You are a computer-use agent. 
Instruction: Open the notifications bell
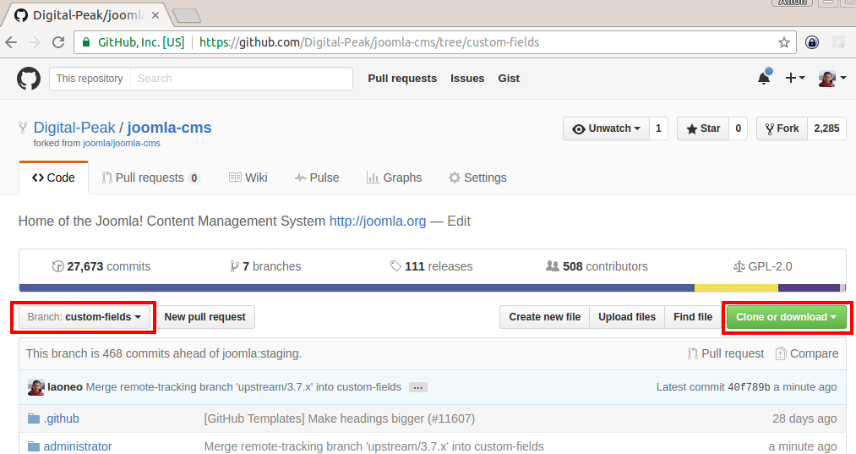point(763,79)
